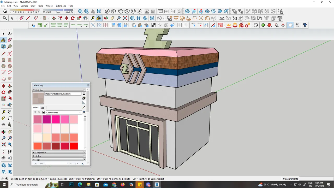Viewport: 334px width, 188px height.
Task: Select the Offset tool in left toolbar
Action: (10, 98)
